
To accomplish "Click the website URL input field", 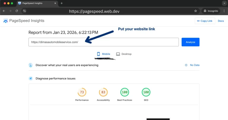I will [x=104, y=42].
